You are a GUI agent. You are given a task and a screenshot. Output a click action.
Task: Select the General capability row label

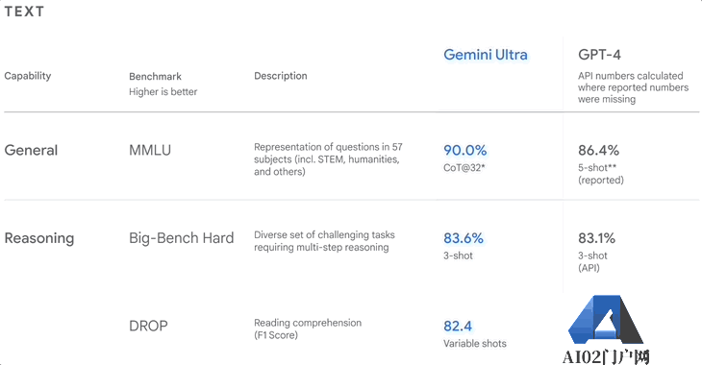click(31, 150)
